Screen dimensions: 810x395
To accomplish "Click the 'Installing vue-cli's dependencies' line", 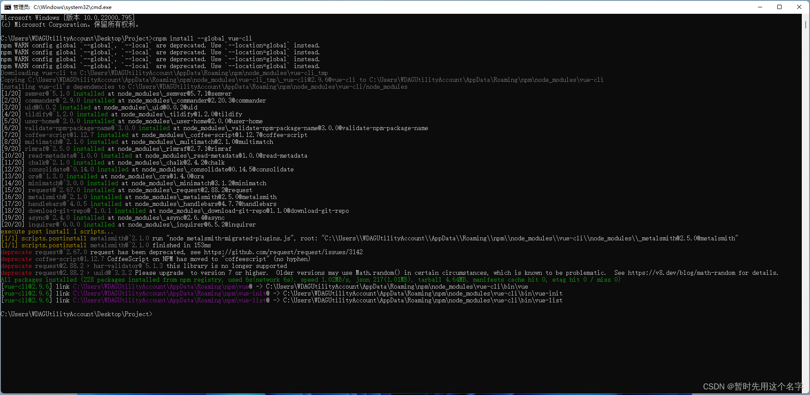I will click(x=204, y=87).
